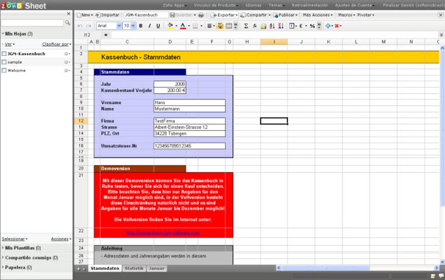The height and width of the screenshot is (280, 445).
Task: Click the print icon next to Guardar
Action: click(x=200, y=14)
